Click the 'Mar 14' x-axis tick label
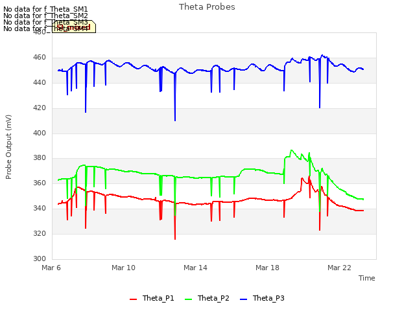415x311 pixels. [x=195, y=268]
